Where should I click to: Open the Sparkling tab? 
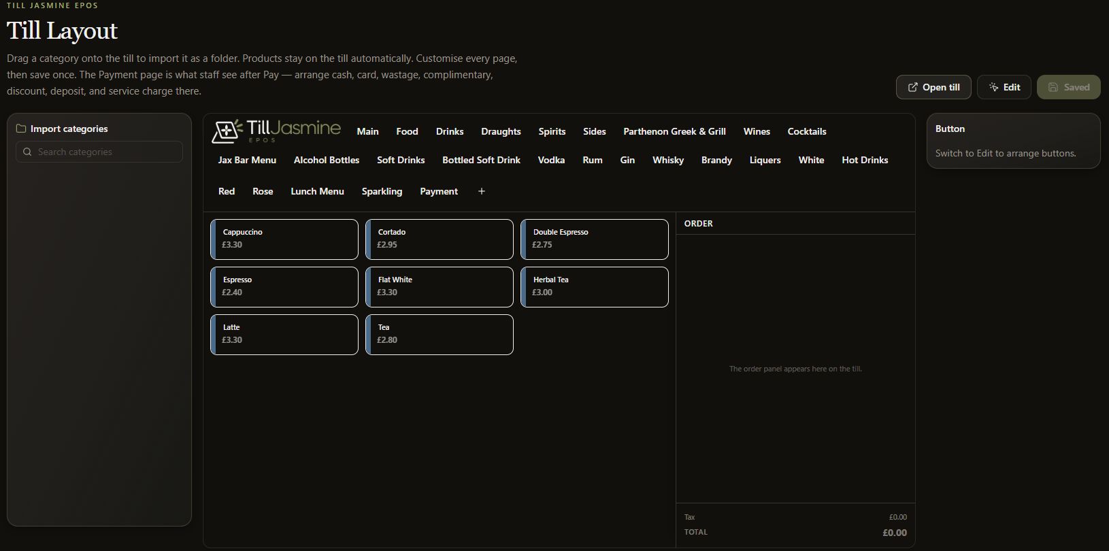pyautogui.click(x=382, y=191)
